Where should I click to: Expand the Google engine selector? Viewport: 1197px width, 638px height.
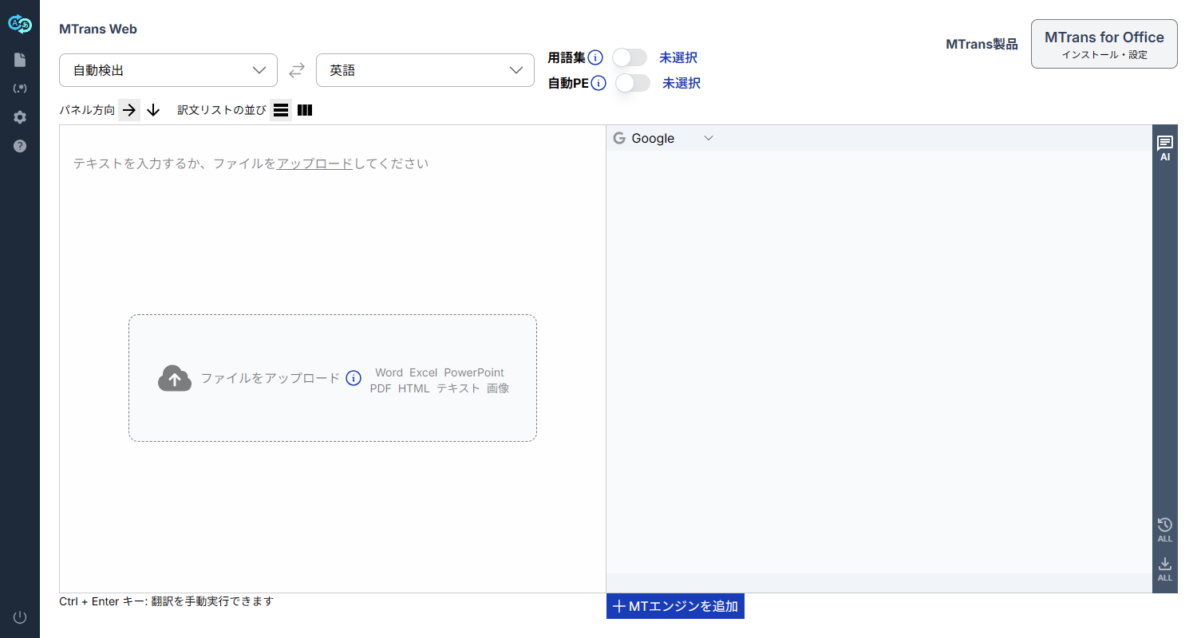[x=662, y=139]
